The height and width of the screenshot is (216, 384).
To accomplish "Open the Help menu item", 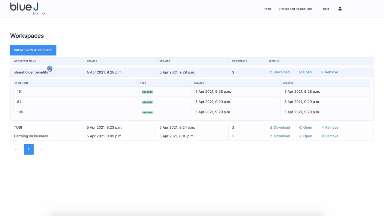I will (x=326, y=9).
